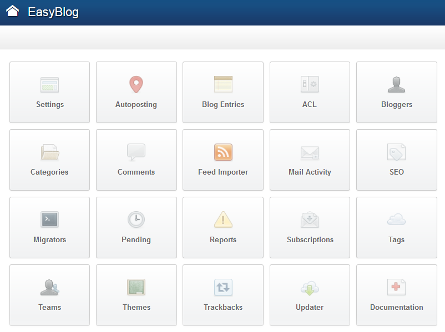445x332 pixels.
Task: Click the home icon in the header
Action: (13, 11)
